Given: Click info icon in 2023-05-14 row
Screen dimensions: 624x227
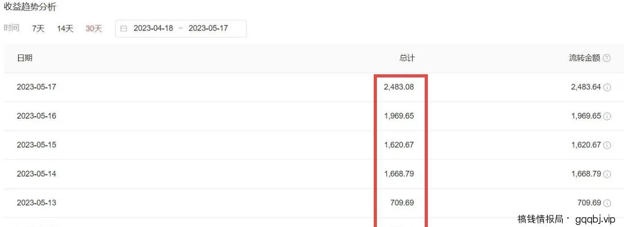Looking at the screenshot, I should [x=607, y=174].
